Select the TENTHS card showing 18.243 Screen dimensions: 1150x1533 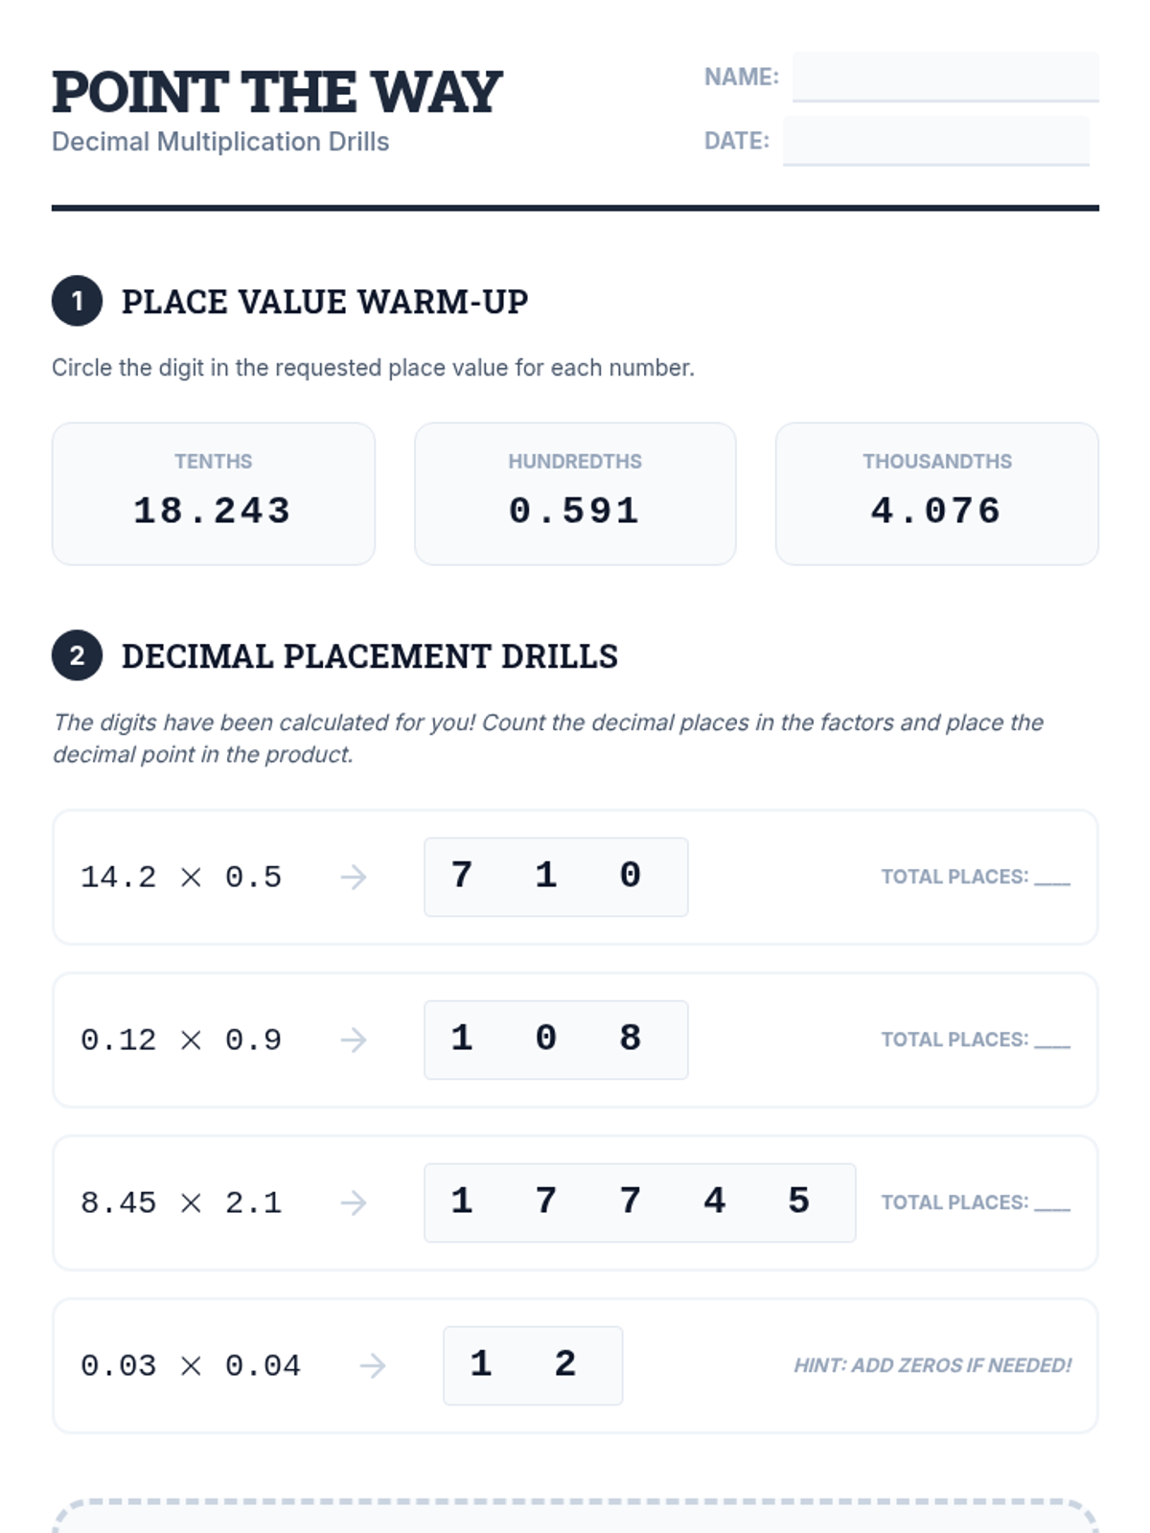point(213,493)
